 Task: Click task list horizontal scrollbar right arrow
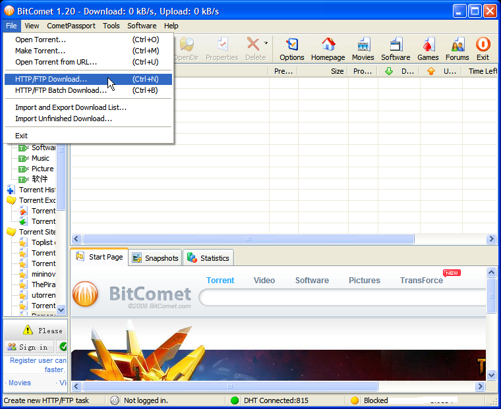pos(491,239)
